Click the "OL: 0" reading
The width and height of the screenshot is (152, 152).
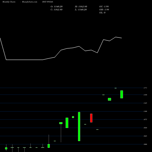coord(102,13)
